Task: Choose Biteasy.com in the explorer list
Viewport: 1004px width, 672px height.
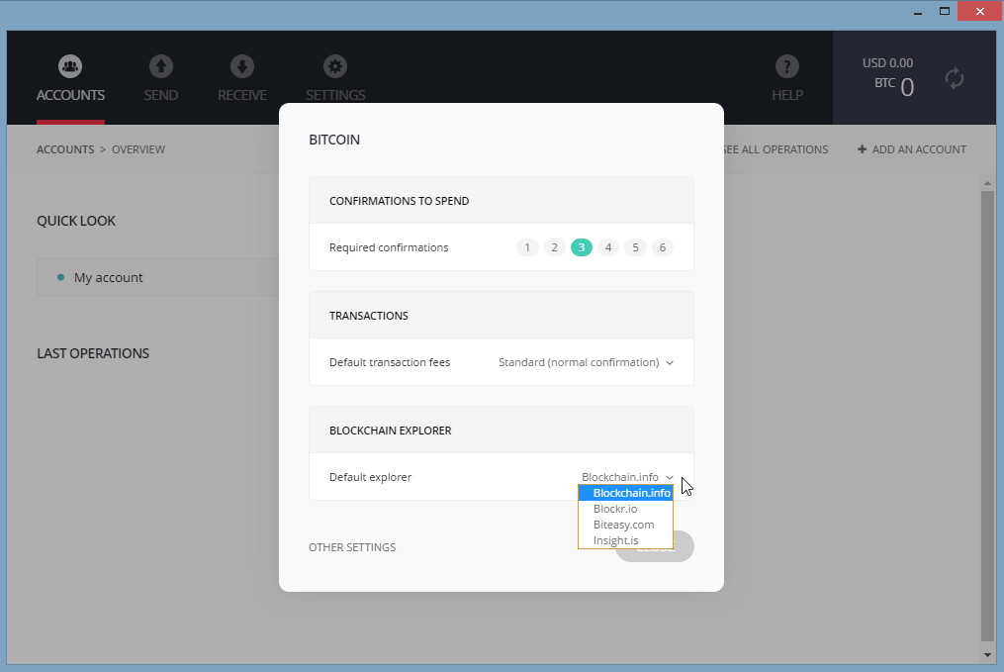Action: pos(623,525)
